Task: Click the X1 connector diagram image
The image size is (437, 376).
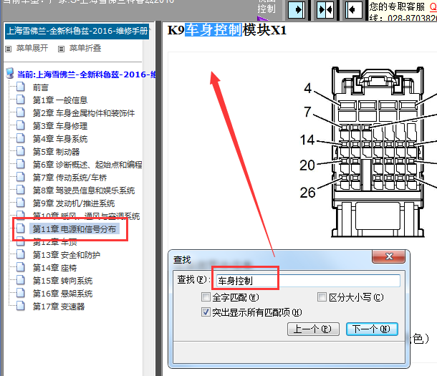Action: (378, 152)
